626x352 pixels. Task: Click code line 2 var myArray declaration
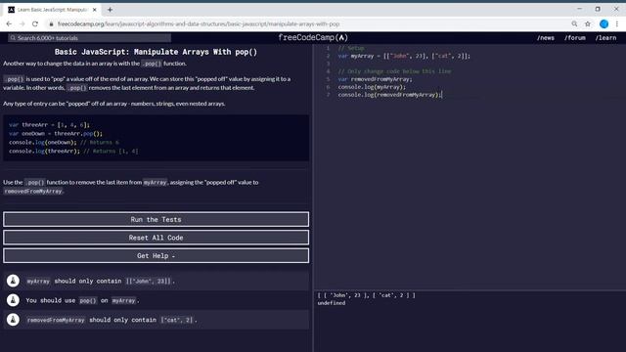pyautogui.click(x=404, y=56)
